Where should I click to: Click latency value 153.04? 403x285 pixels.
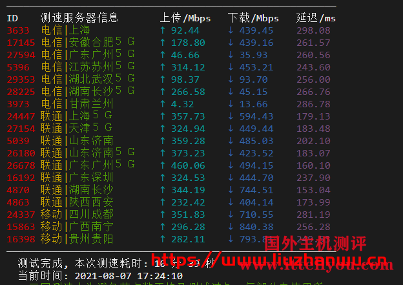tap(313, 190)
